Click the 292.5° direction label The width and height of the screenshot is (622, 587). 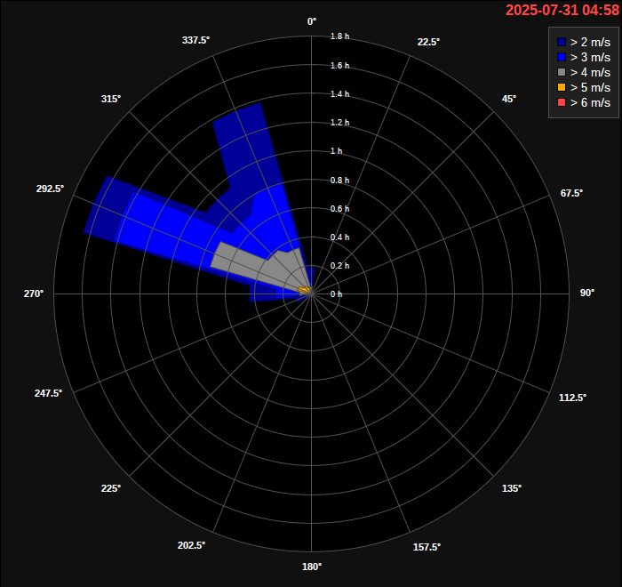point(50,189)
